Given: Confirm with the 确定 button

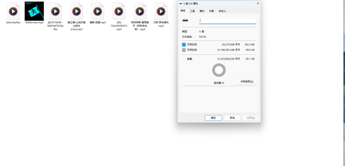Looking at the screenshot, I should [213, 118].
